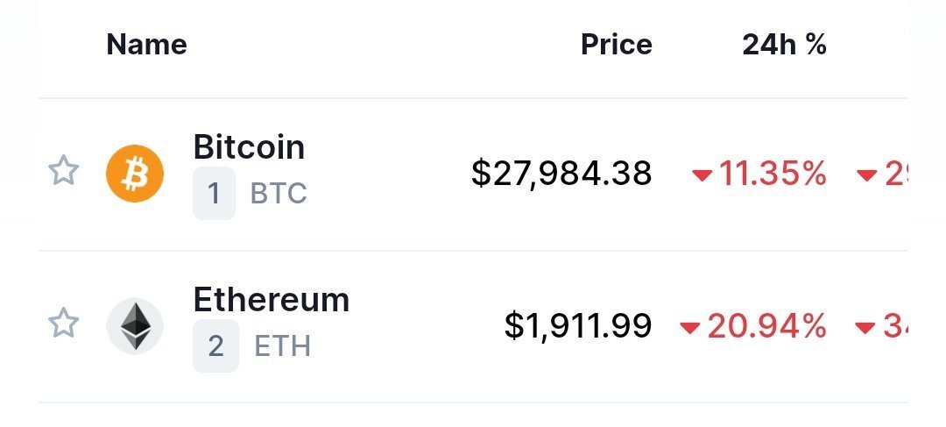The height and width of the screenshot is (427, 946).
Task: Click the red down arrow beside 20.94%
Action: [x=689, y=328]
